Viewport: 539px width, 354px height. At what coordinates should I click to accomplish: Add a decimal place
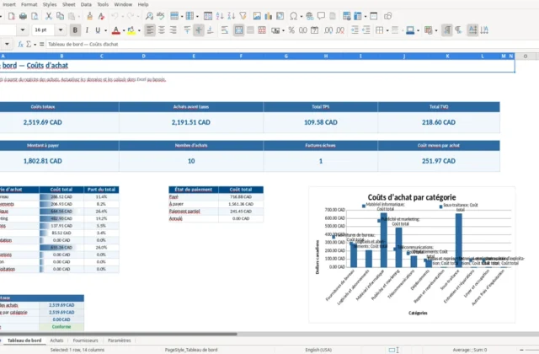tap(328, 30)
